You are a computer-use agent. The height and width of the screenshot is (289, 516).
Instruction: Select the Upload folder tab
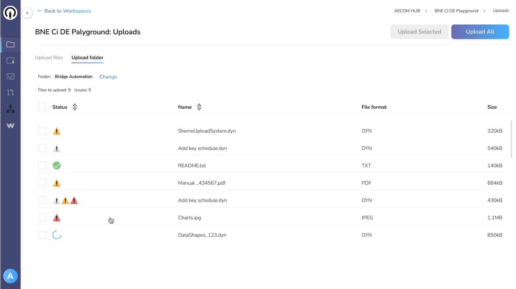pyautogui.click(x=87, y=58)
